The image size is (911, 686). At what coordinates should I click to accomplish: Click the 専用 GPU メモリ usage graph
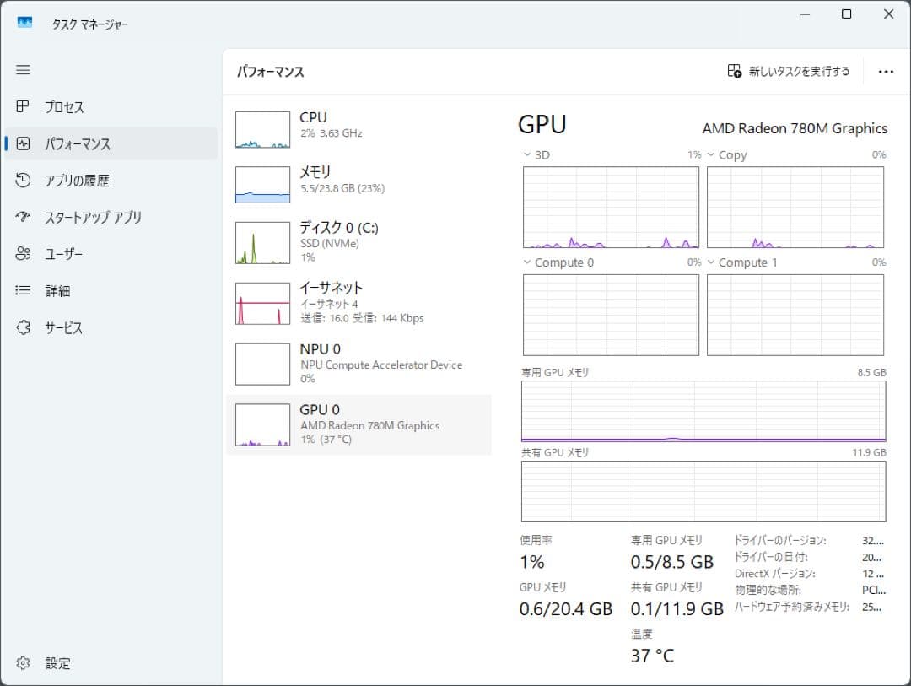tap(703, 413)
